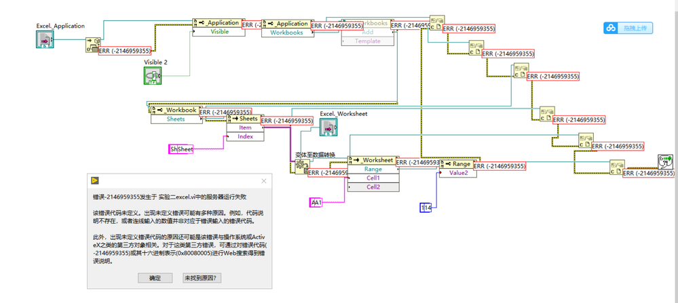Select the Workbooks property row
This screenshot has height=303, width=678.
pos(288,33)
